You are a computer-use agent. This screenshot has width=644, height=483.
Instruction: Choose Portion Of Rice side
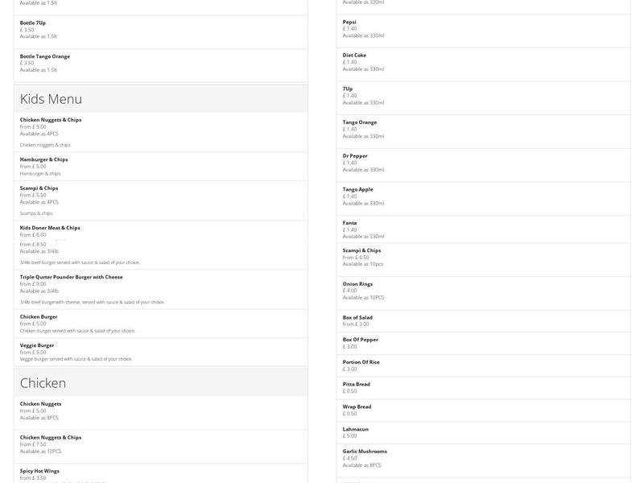point(483,365)
